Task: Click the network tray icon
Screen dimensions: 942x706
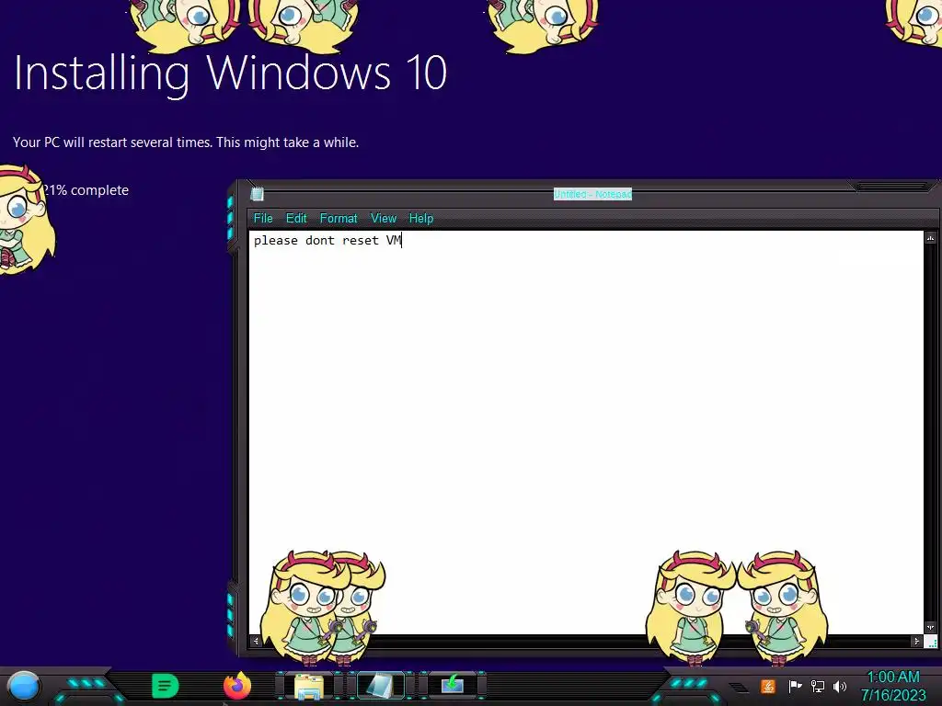Action: pos(817,686)
